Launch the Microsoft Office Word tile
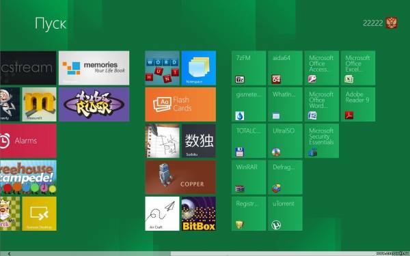The height and width of the screenshot is (256, 410). [x=322, y=104]
